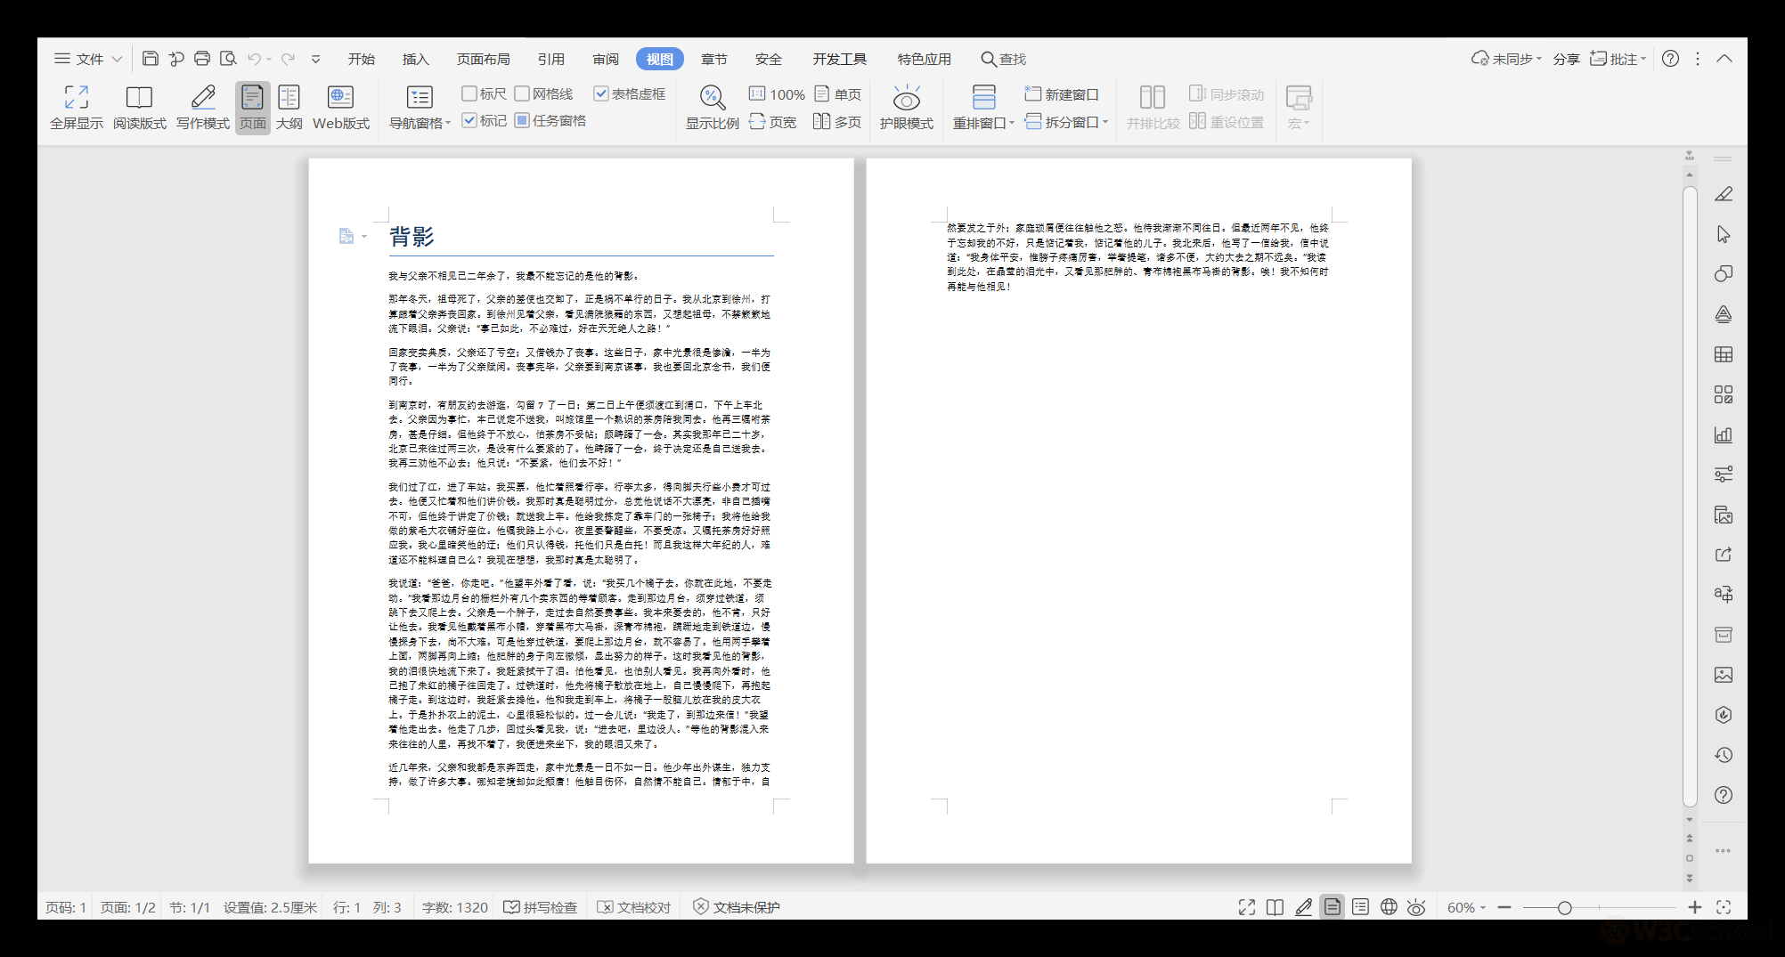Click the web layout globe icon in status bar
This screenshot has height=957, width=1785.
[1389, 907]
